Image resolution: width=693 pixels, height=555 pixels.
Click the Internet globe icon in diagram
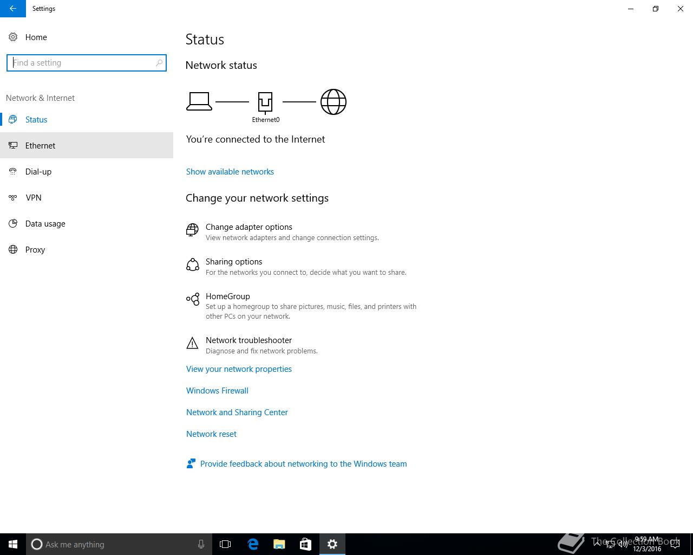coord(334,102)
